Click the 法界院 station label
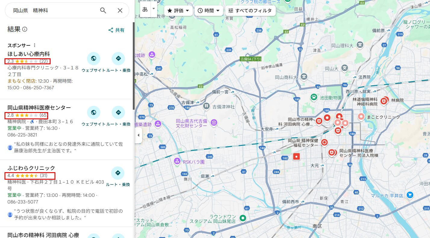Image resolution: width=430 pixels, height=238 pixels. click(364, 77)
